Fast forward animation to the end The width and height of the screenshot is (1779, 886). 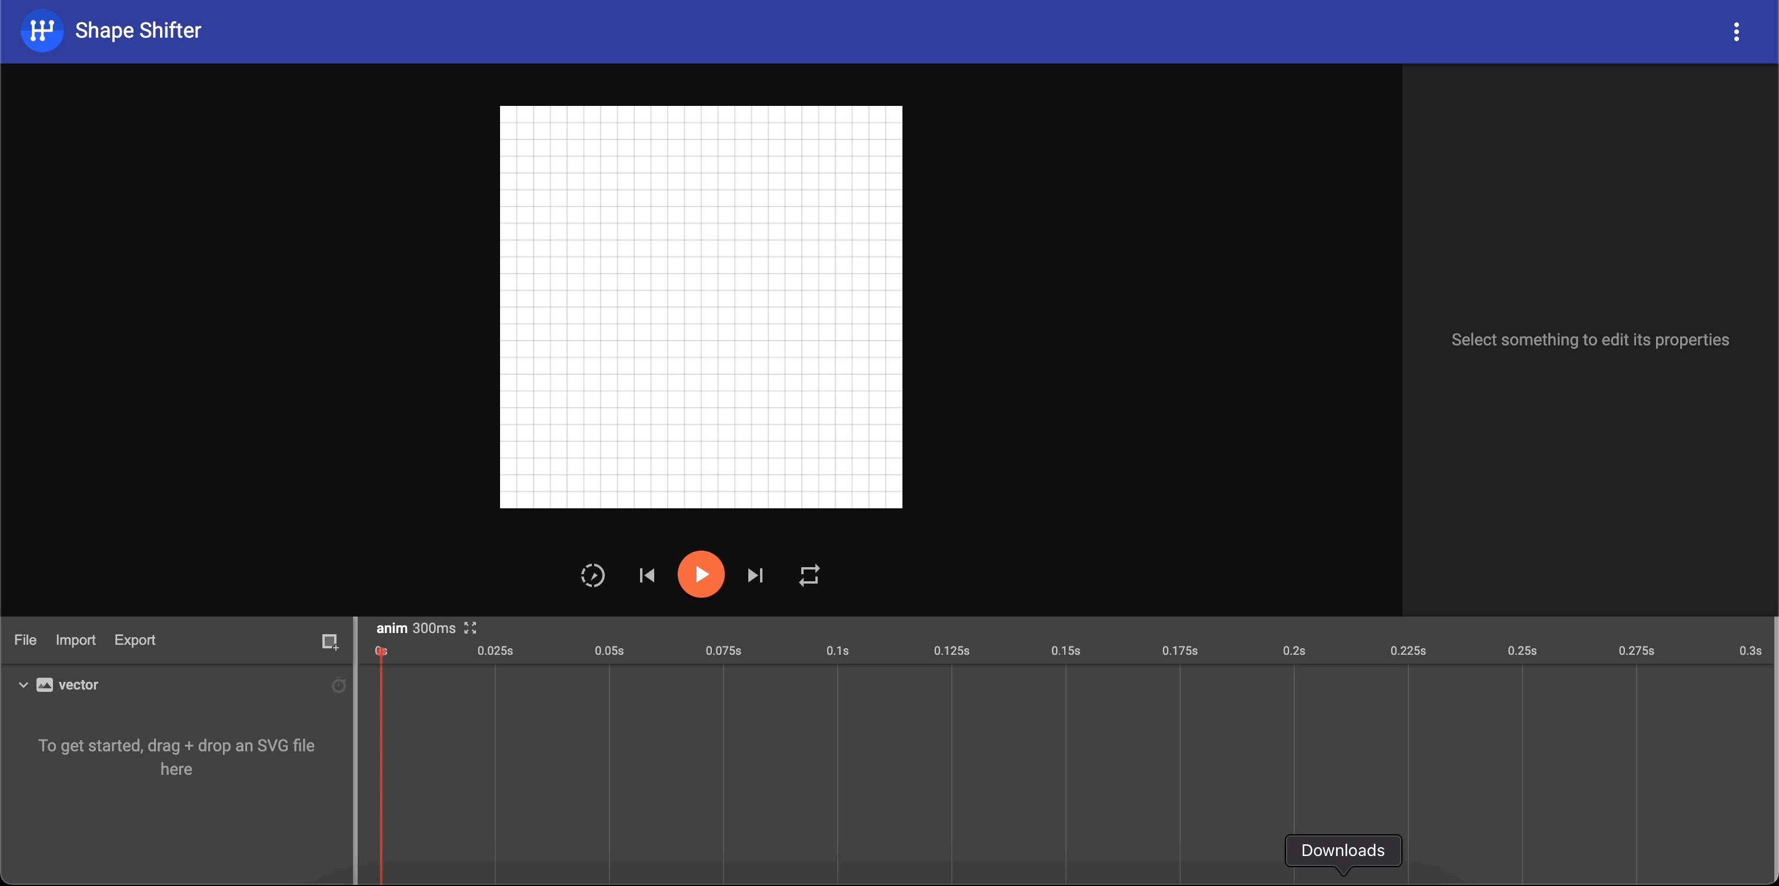pyautogui.click(x=755, y=575)
